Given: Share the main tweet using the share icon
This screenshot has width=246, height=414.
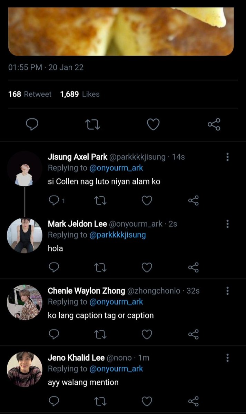Looking at the screenshot, I should [214, 125].
